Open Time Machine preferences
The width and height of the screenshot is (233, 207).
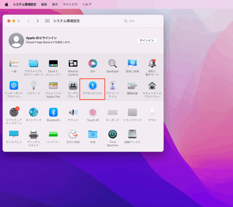[113, 138]
